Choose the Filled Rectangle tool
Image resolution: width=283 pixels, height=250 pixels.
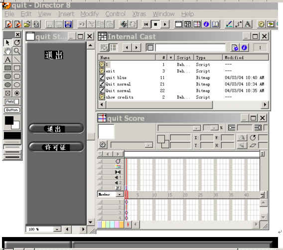click(x=7, y=68)
